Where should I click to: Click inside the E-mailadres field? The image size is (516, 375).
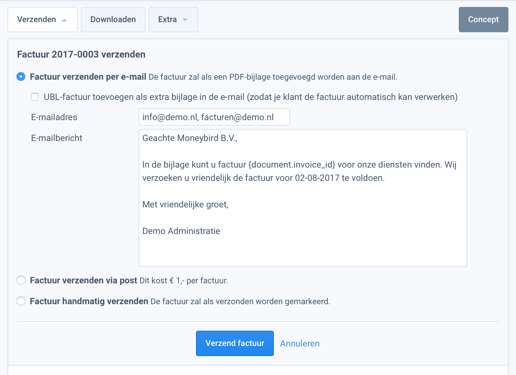click(214, 117)
